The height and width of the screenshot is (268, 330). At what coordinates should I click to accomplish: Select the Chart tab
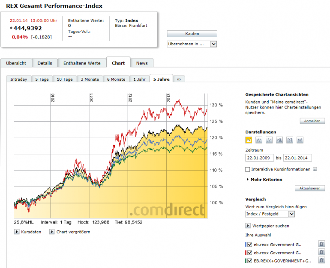pos(118,63)
